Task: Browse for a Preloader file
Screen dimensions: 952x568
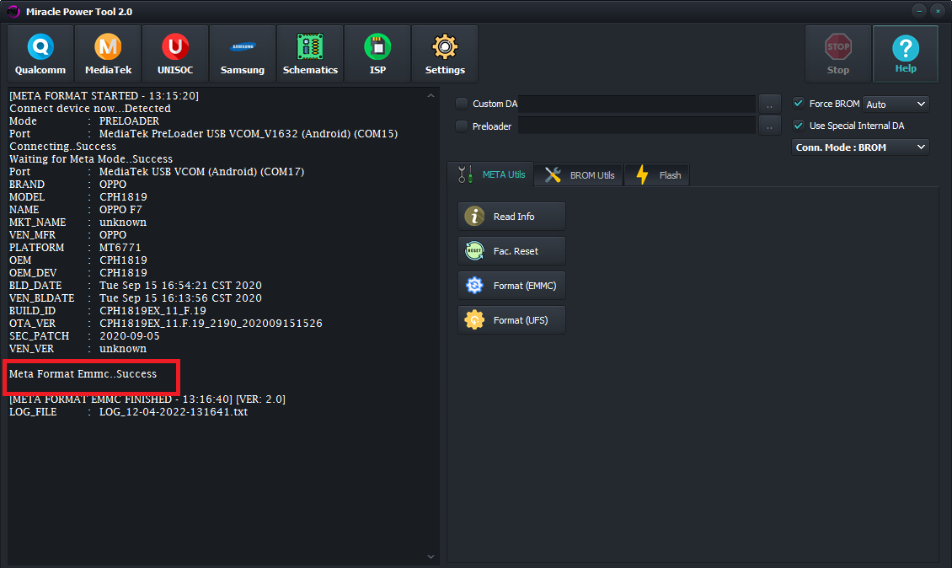Action: tap(770, 126)
